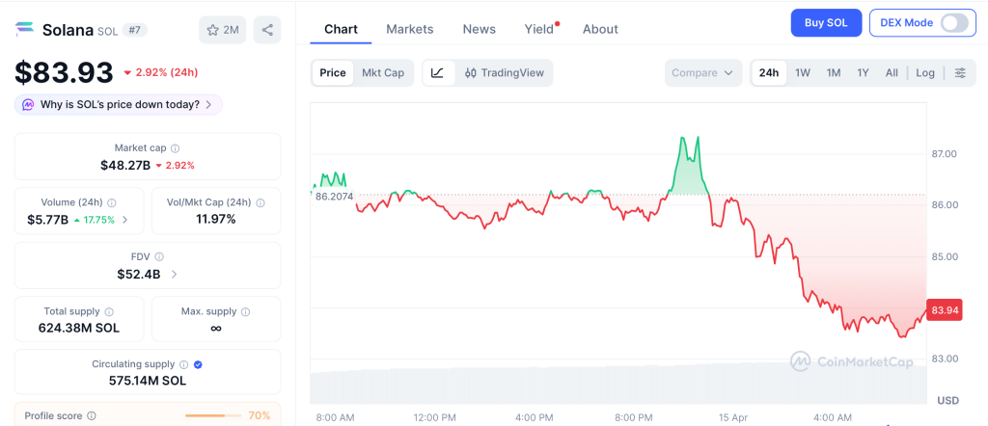This screenshot has width=988, height=426.
Task: Click the FDV info icon
Action: click(x=159, y=257)
